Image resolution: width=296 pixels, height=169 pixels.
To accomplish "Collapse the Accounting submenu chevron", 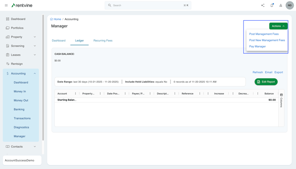I will coord(35,73).
